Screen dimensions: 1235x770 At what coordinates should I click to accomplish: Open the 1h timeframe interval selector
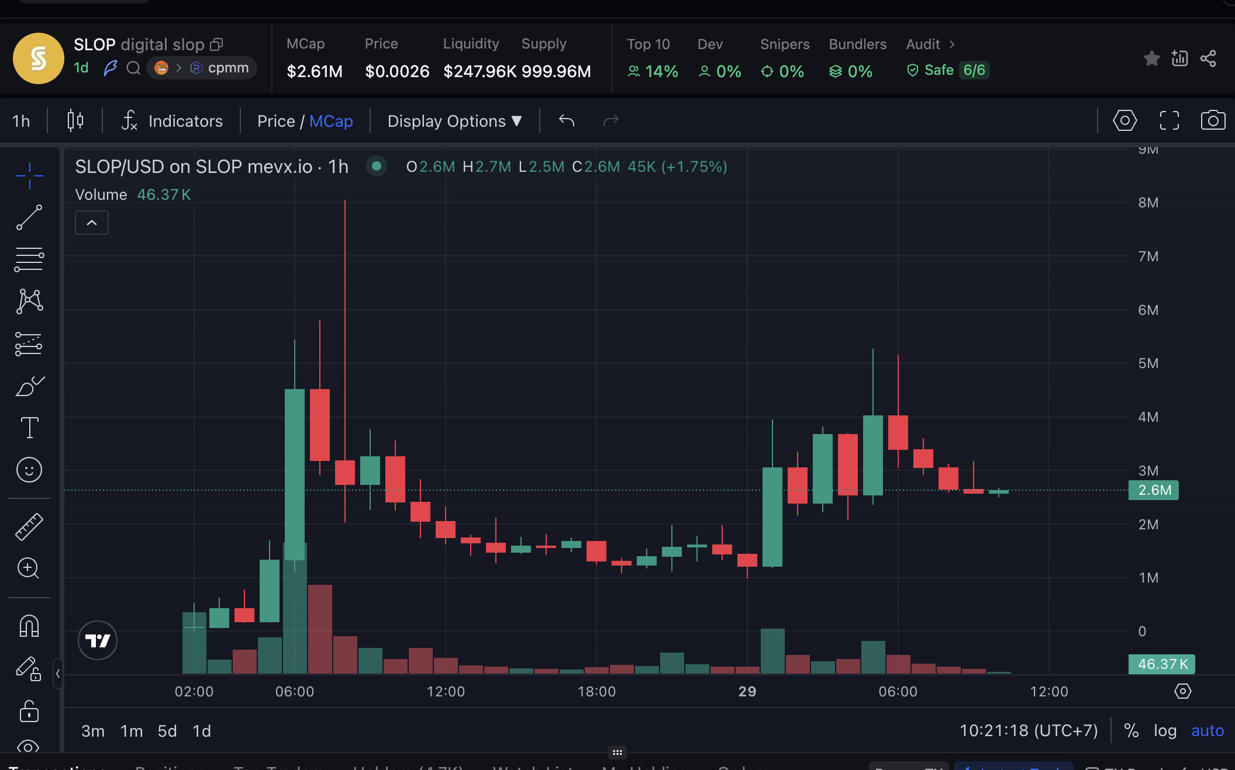click(22, 121)
